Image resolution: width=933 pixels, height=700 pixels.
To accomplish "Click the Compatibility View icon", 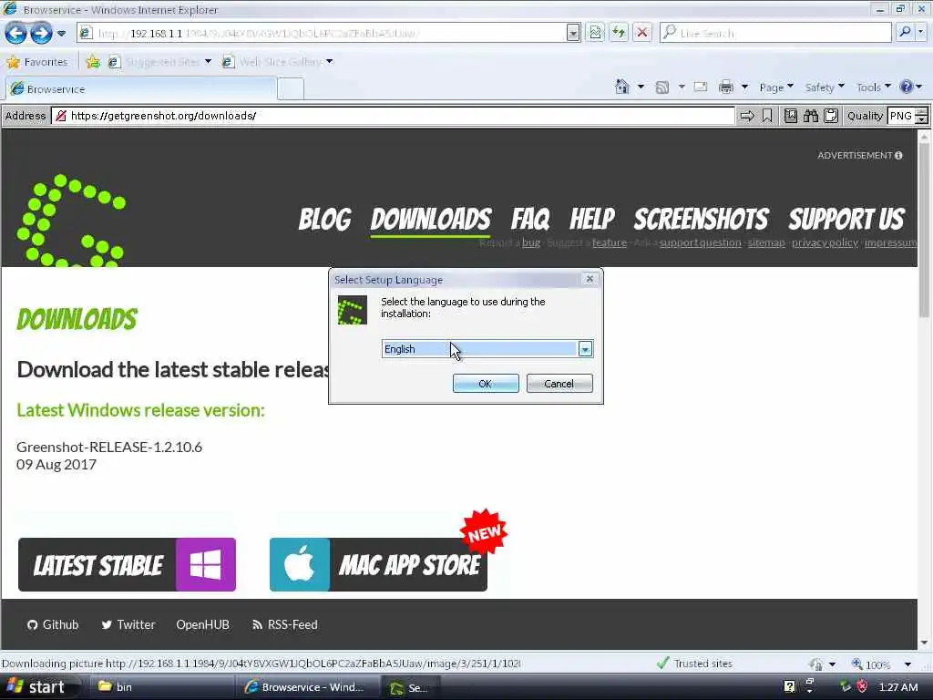I will (x=595, y=33).
